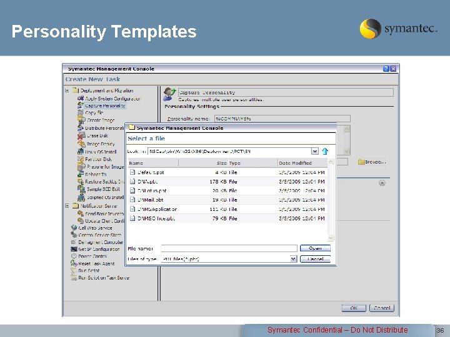This screenshot has width=450, height=337.
Task: Click the Image Deploy task icon
Action: 81,144
